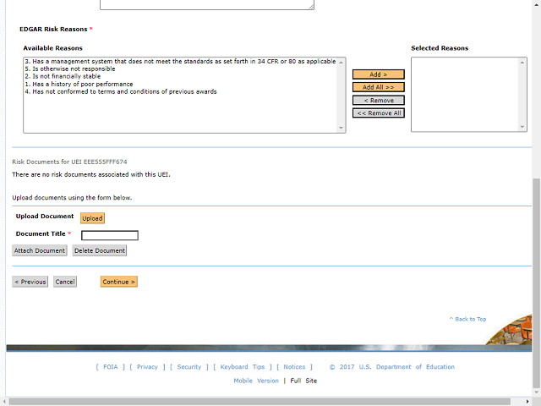The height and width of the screenshot is (406, 541).
Task: Select reason '5. Is otherwise not responsible'
Action: point(70,69)
